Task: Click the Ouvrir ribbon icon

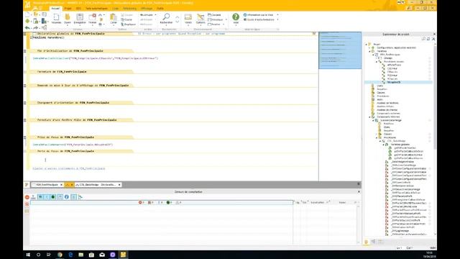Action: point(68,19)
